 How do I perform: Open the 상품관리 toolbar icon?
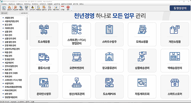9,8
